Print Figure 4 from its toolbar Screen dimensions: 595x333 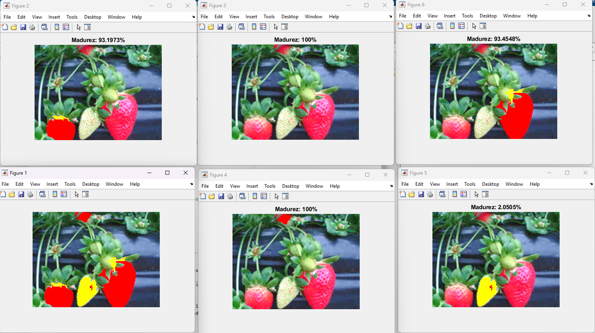click(230, 196)
